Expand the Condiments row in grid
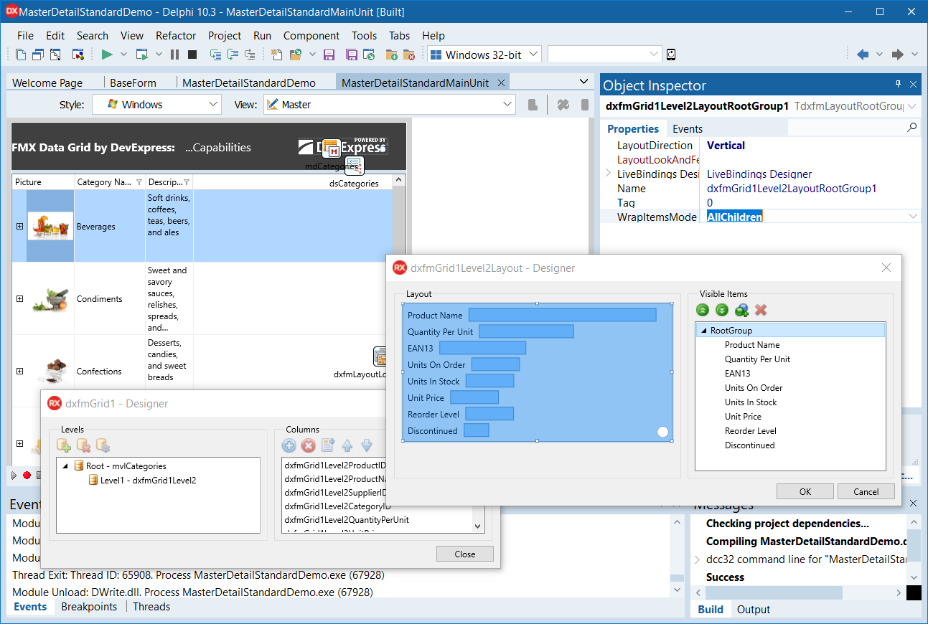 pos(19,299)
